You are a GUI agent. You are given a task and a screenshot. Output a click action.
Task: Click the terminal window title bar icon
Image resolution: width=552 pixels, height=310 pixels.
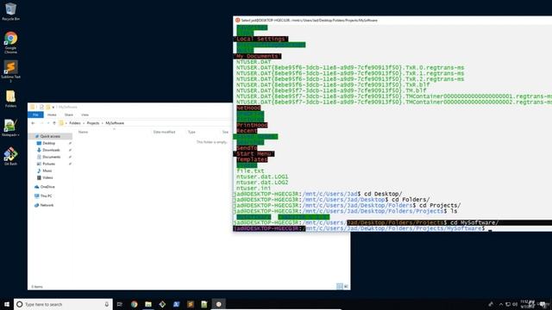(x=238, y=21)
